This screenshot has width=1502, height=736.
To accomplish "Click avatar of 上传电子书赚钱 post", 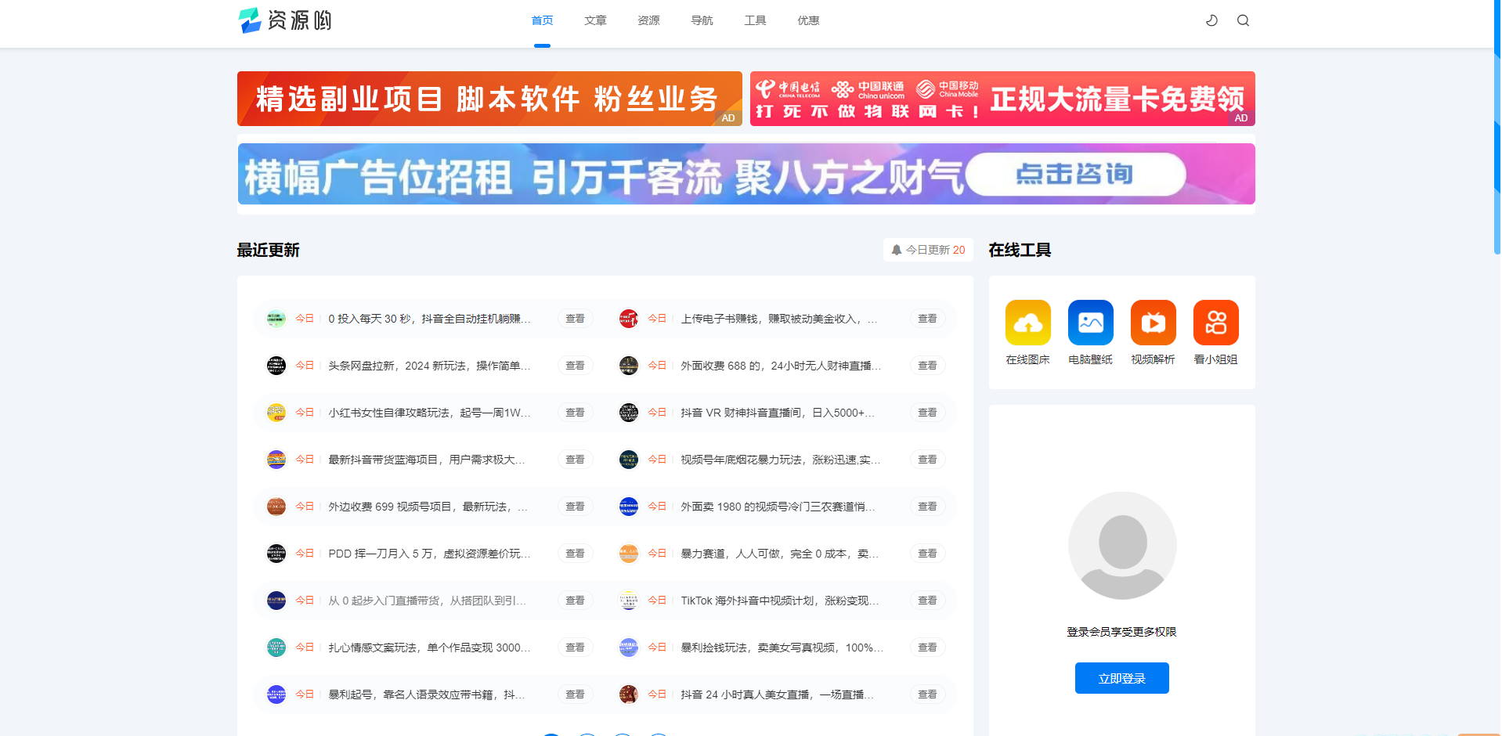I will 629,319.
